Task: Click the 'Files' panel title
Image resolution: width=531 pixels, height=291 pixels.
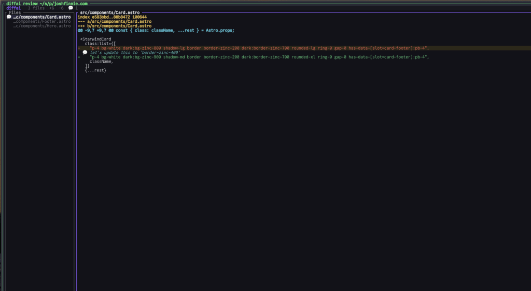Action: [15, 12]
